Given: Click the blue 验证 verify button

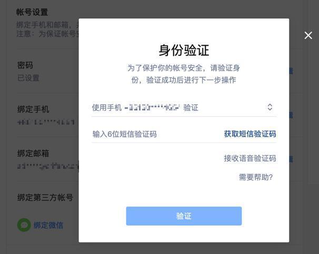Looking at the screenshot, I should 184,216.
